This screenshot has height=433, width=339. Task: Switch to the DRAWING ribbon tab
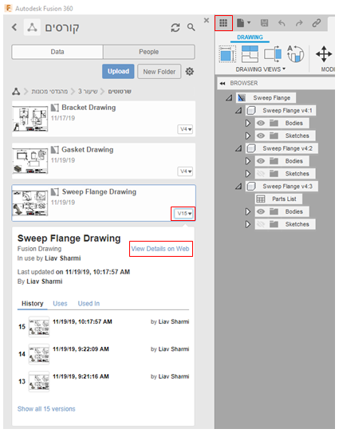(250, 37)
